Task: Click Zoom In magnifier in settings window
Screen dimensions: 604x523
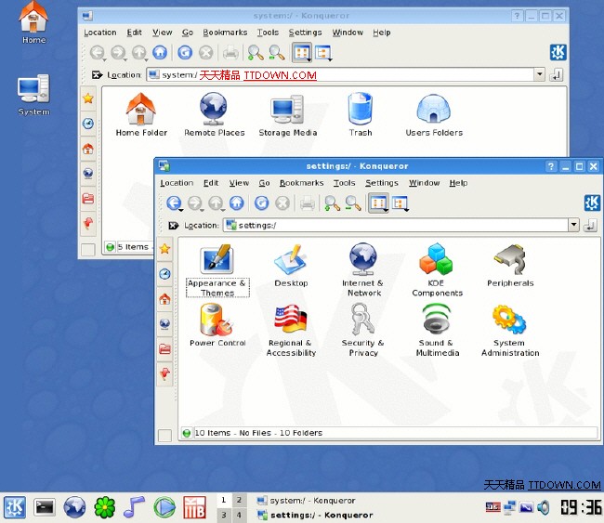Action: pos(332,203)
